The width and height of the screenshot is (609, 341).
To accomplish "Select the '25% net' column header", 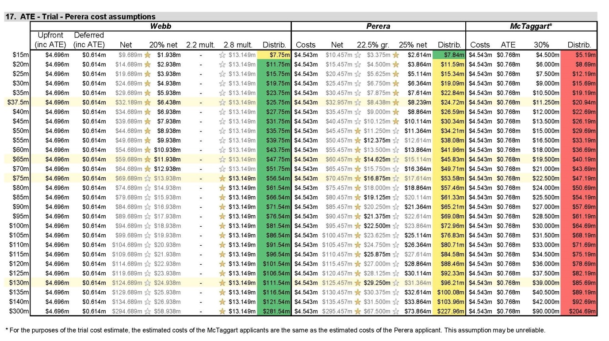I will (x=412, y=45).
